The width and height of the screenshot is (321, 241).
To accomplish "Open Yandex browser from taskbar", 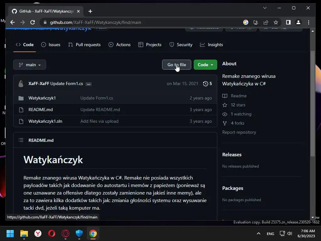I will (38, 233).
